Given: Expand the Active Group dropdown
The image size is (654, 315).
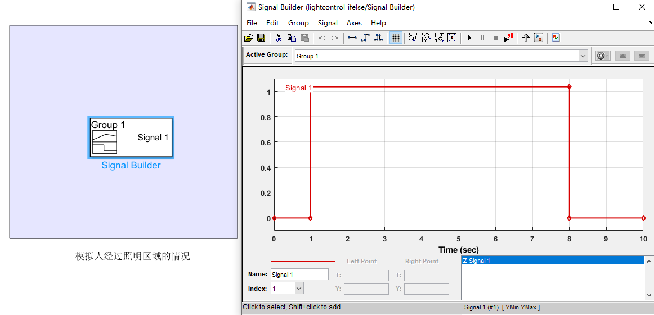Looking at the screenshot, I should pos(583,56).
